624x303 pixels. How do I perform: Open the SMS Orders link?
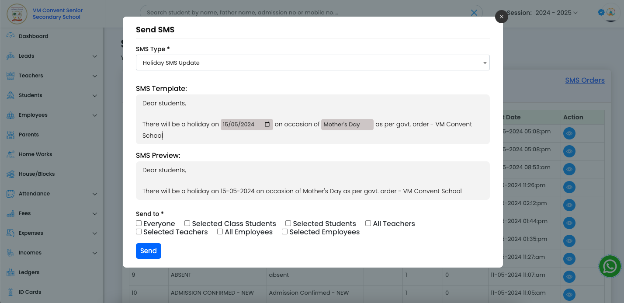pos(585,80)
